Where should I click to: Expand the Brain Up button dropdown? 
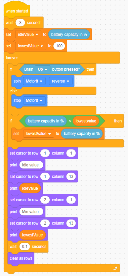click(43, 69)
